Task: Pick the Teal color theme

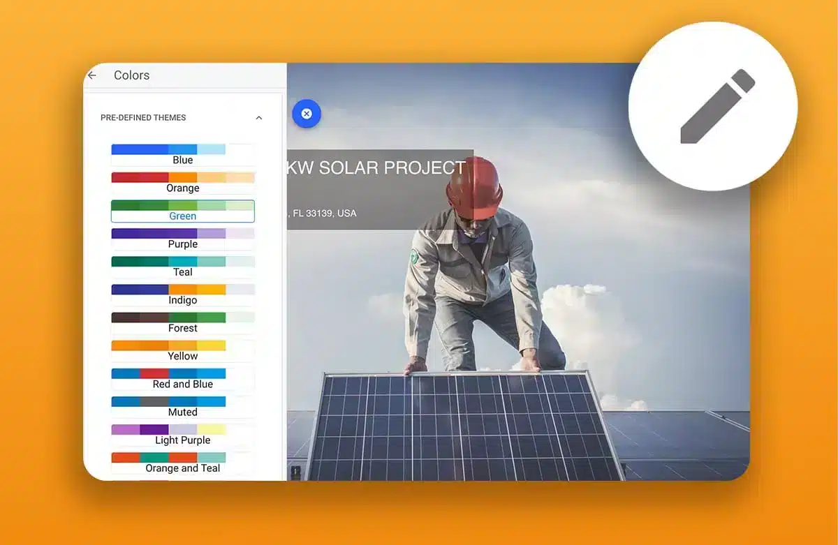Action: tap(182, 267)
